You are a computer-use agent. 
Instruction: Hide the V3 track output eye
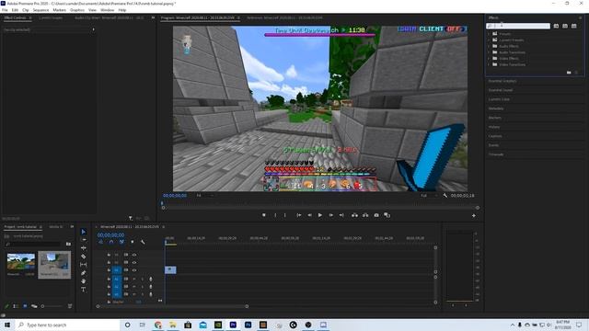click(134, 255)
